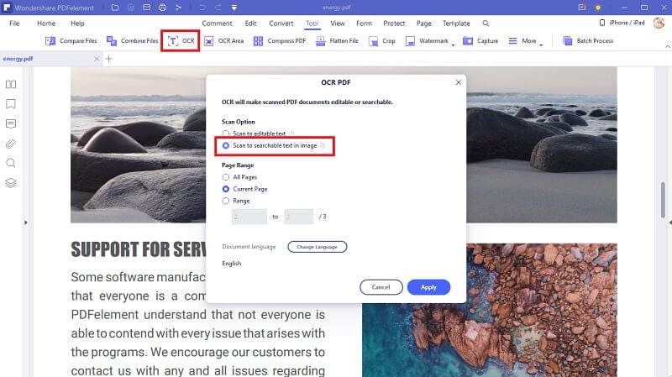Open the quick access toolbar dropdown

(234, 8)
